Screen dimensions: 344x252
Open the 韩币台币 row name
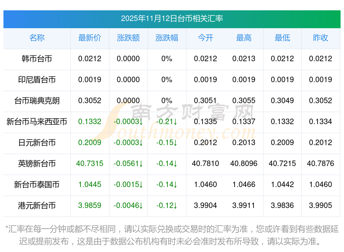[x=37, y=59]
